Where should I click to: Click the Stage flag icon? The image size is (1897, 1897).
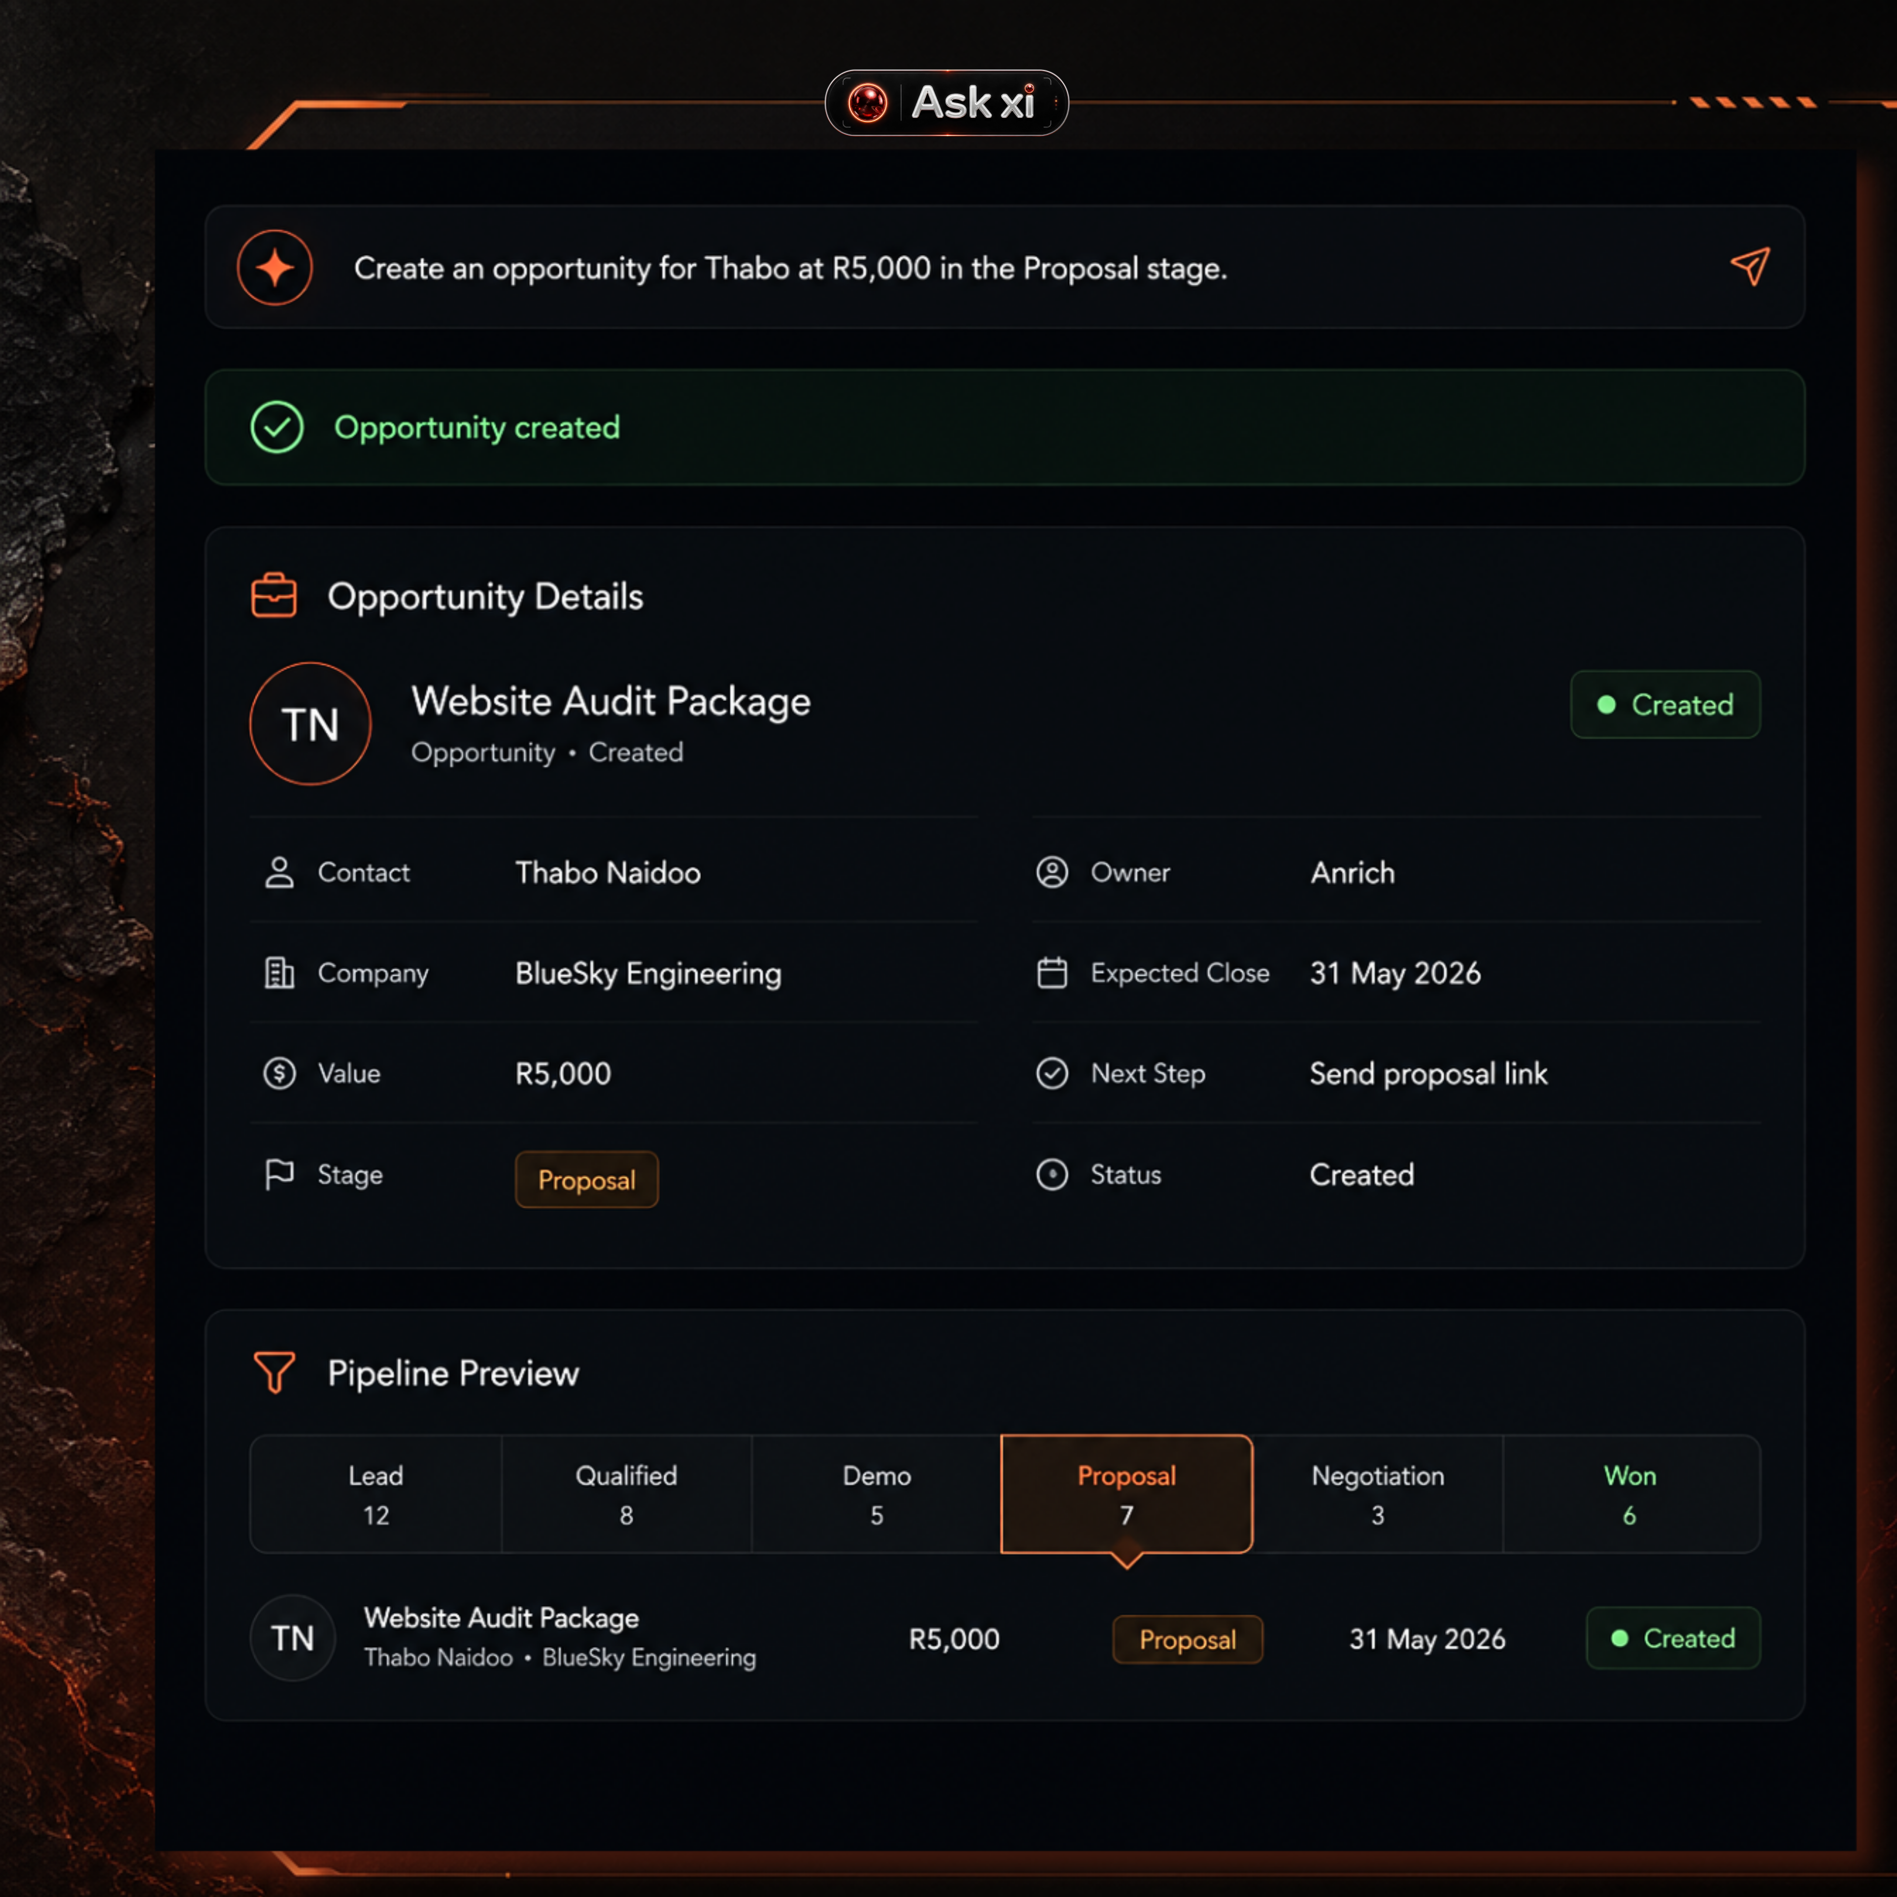(280, 1174)
